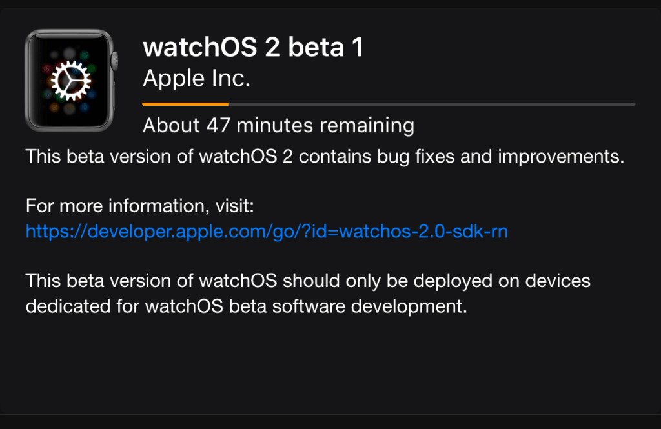Image resolution: width=661 pixels, height=429 pixels.
Task: Click the "About 47 minutes remaining" status
Action: 278,125
